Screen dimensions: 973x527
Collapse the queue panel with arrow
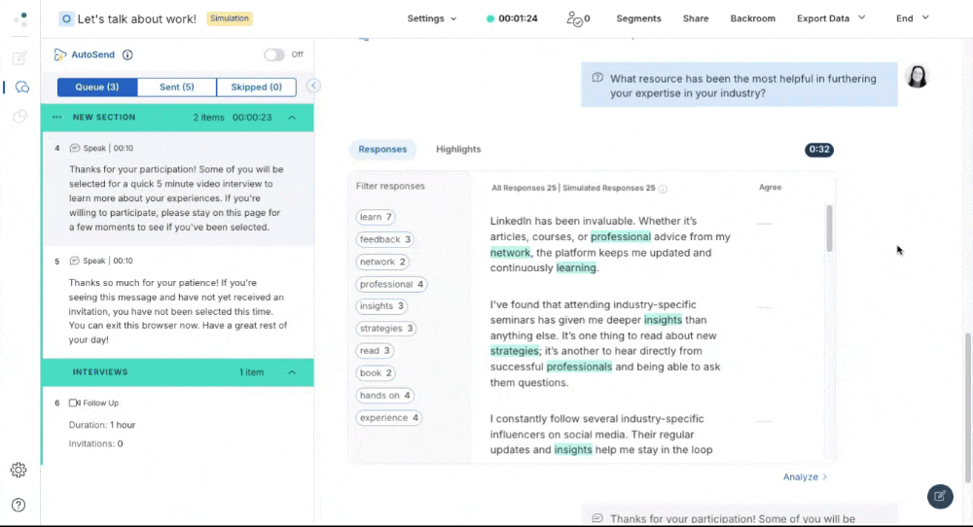(x=313, y=87)
